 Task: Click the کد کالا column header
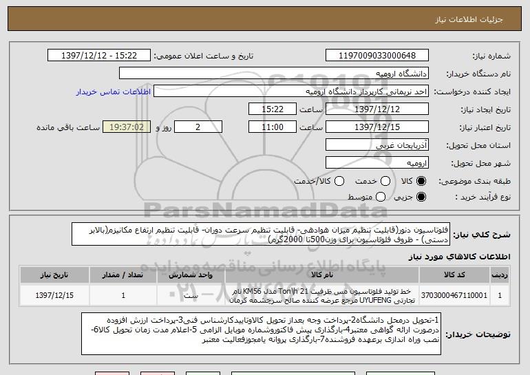pyautogui.click(x=454, y=275)
